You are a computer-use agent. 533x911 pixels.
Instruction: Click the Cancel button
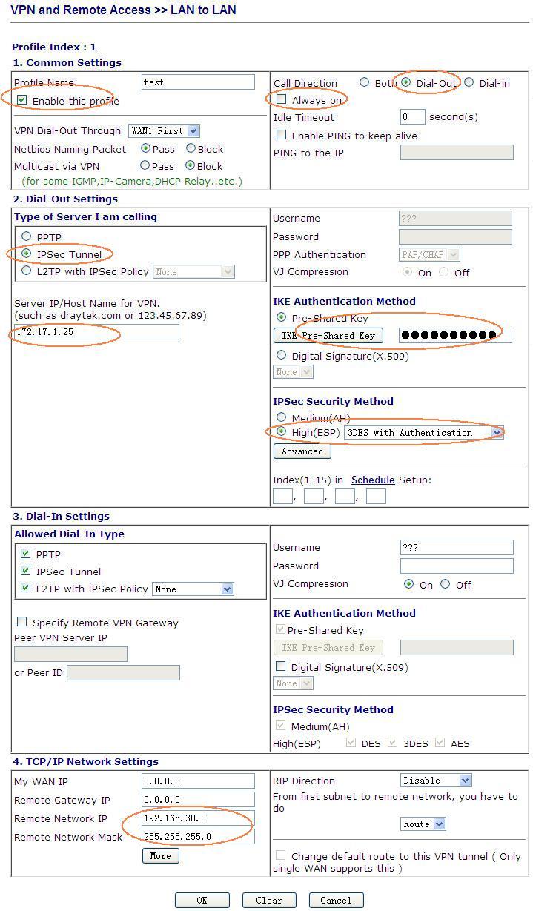click(x=336, y=900)
